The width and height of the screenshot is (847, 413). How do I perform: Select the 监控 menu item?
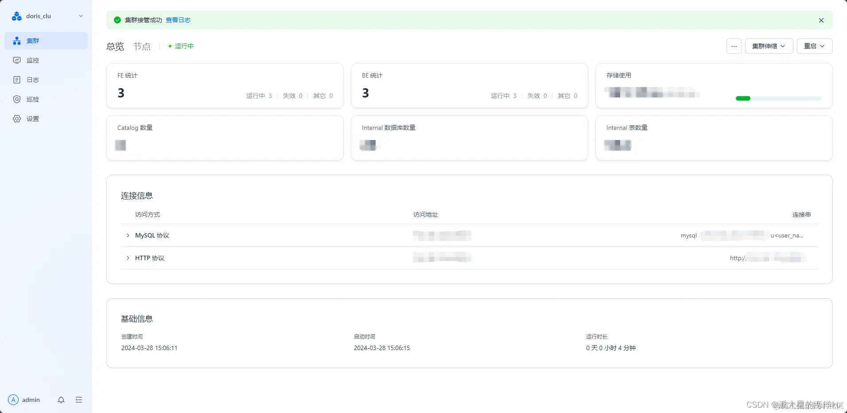pyautogui.click(x=46, y=60)
